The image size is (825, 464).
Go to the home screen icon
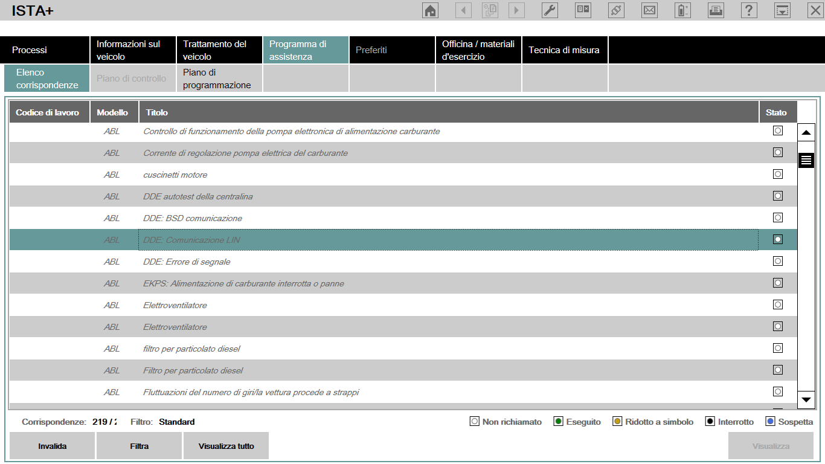(x=430, y=10)
